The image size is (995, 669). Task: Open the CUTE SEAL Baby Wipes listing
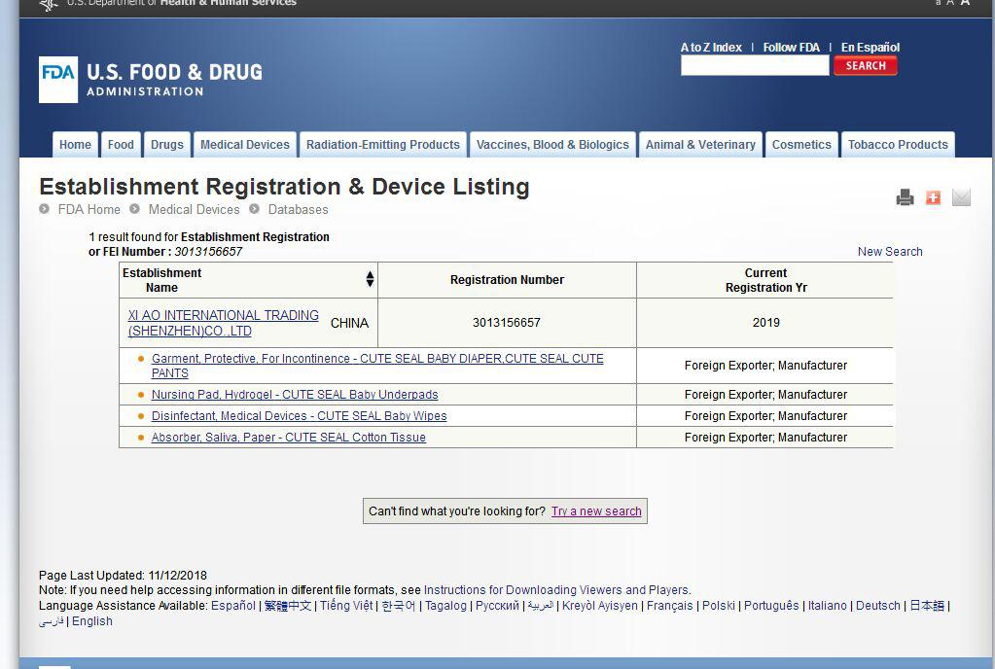[299, 416]
